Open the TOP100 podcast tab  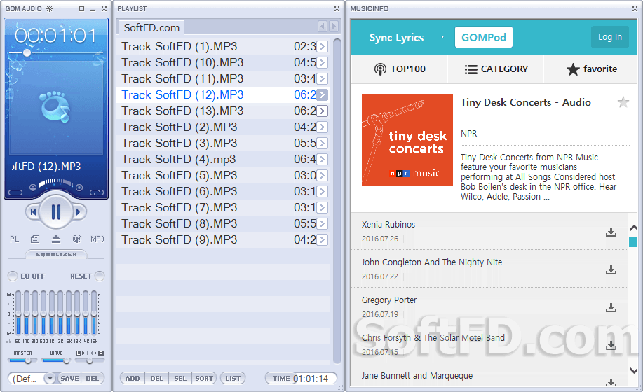point(399,69)
